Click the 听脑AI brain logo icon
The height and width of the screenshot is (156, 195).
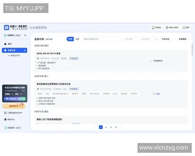6,28
